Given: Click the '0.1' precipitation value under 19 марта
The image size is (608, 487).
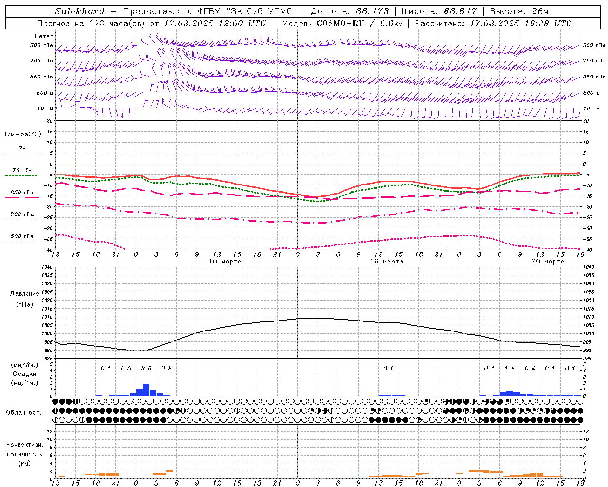Looking at the screenshot, I should 389,369.
